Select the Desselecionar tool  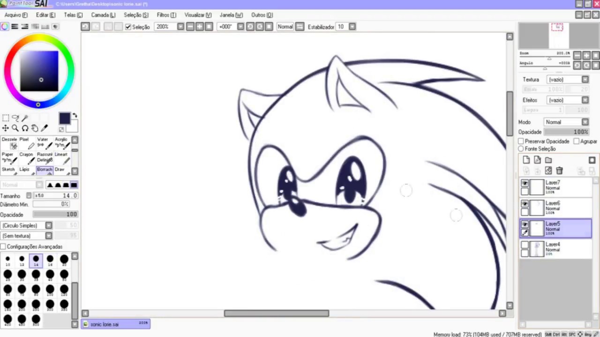point(8,143)
